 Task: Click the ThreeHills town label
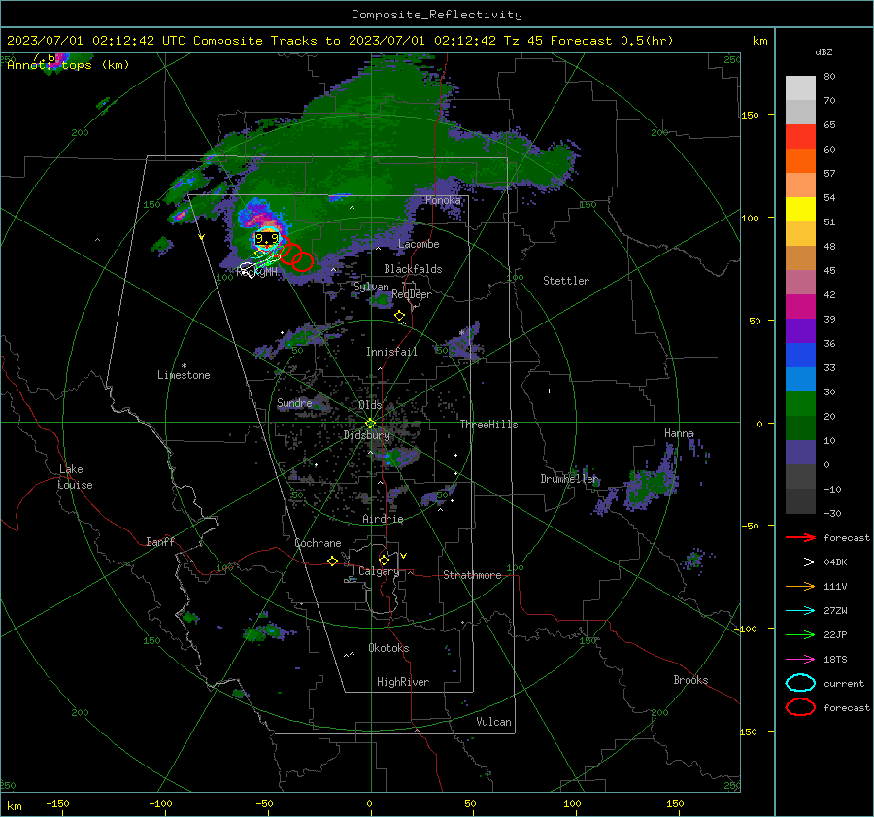(x=488, y=425)
